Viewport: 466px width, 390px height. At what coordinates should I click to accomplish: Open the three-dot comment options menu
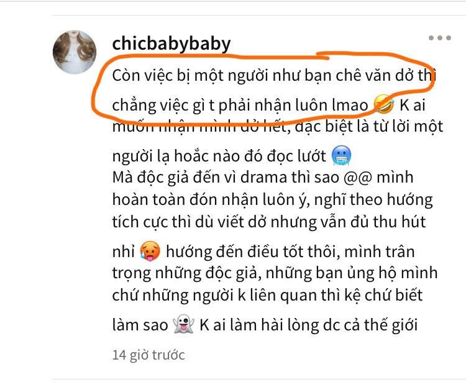tap(439, 38)
